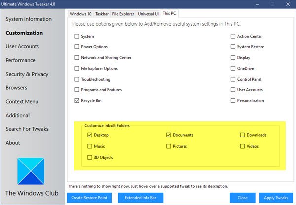Enable Control Panel checkbox

pyautogui.click(x=233, y=79)
